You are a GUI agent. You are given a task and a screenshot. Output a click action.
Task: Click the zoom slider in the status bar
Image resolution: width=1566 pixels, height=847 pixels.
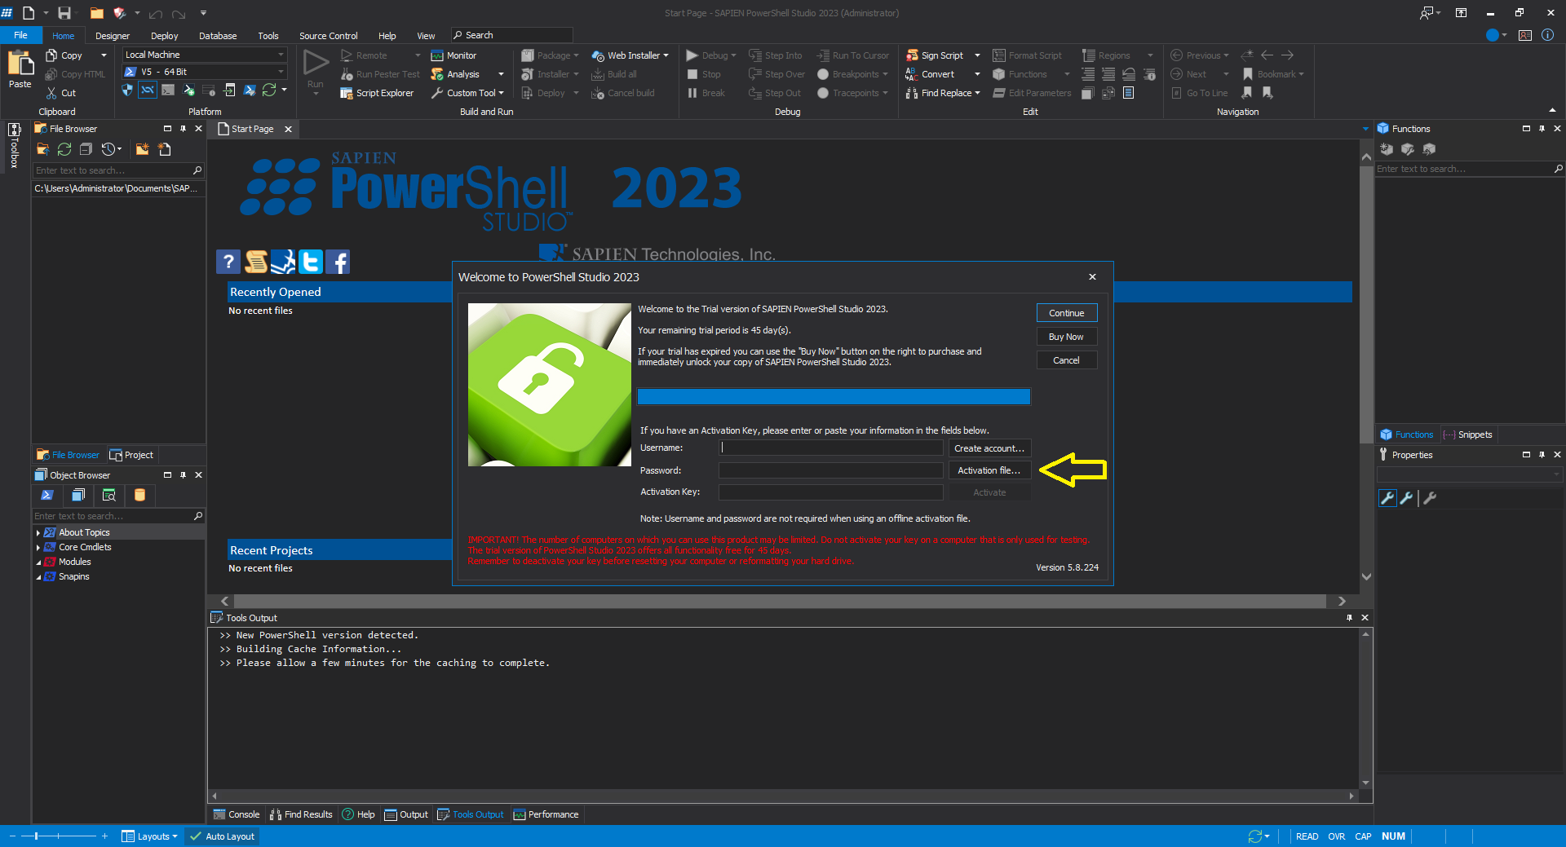pyautogui.click(x=60, y=836)
